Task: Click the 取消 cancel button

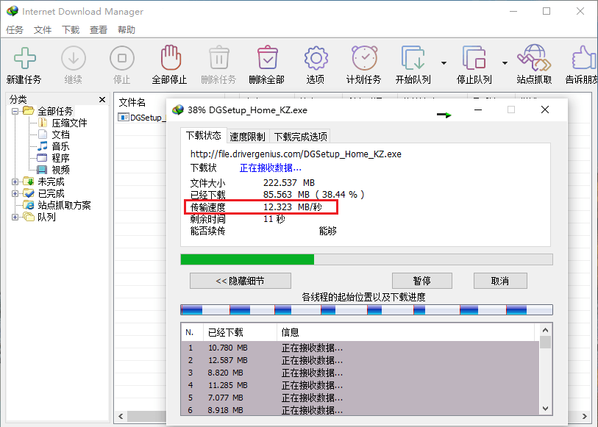Action: [x=500, y=281]
